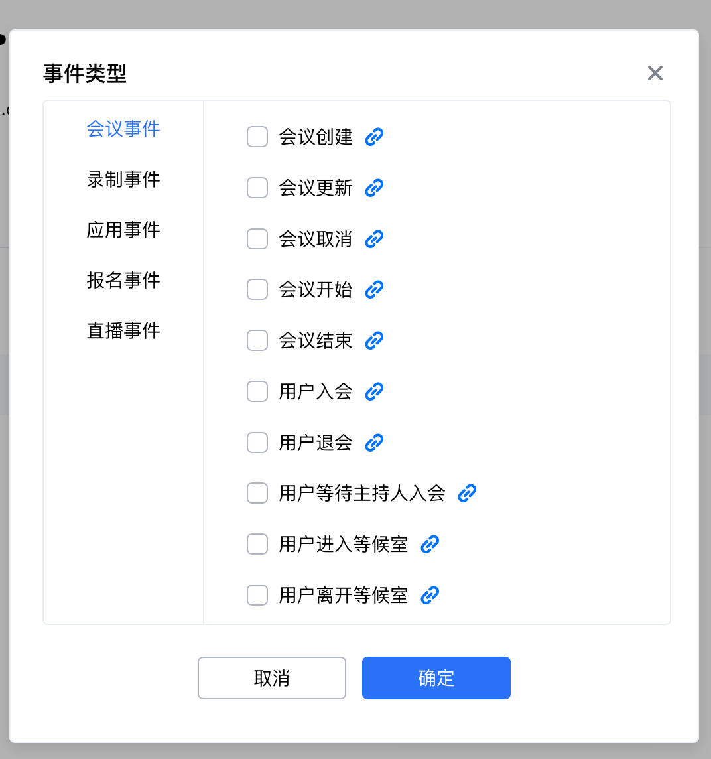This screenshot has height=759, width=711.
Task: Tick the 用户退会 checkbox
Action: 257,443
